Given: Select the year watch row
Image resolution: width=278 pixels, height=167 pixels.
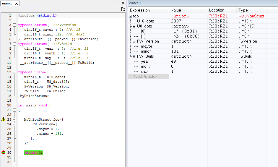Looking at the screenshot, I should point(203,61).
